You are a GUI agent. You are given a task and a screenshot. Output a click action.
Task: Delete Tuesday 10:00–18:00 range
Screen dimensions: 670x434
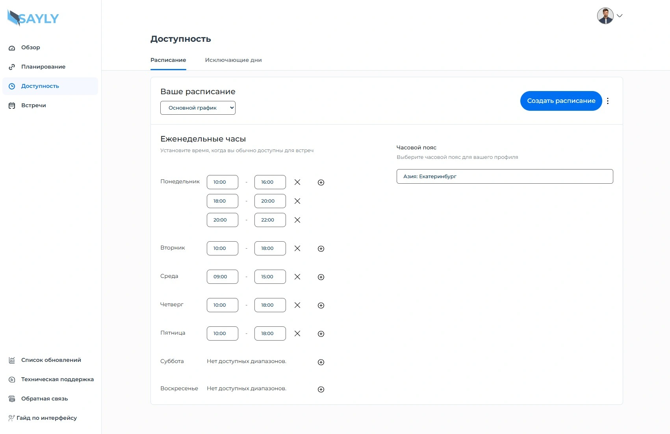click(297, 248)
